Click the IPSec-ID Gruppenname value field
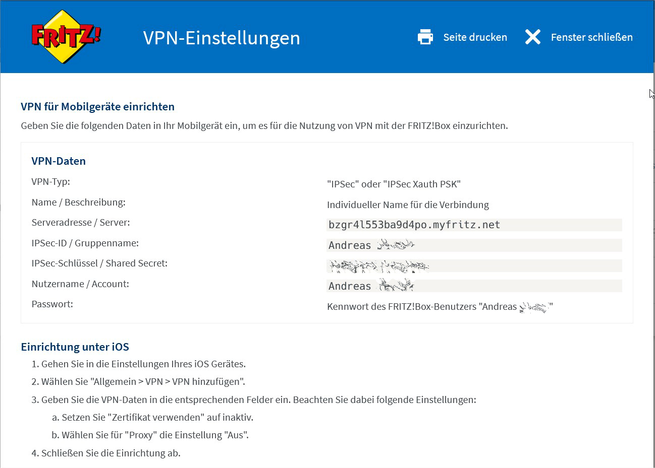 pos(474,245)
